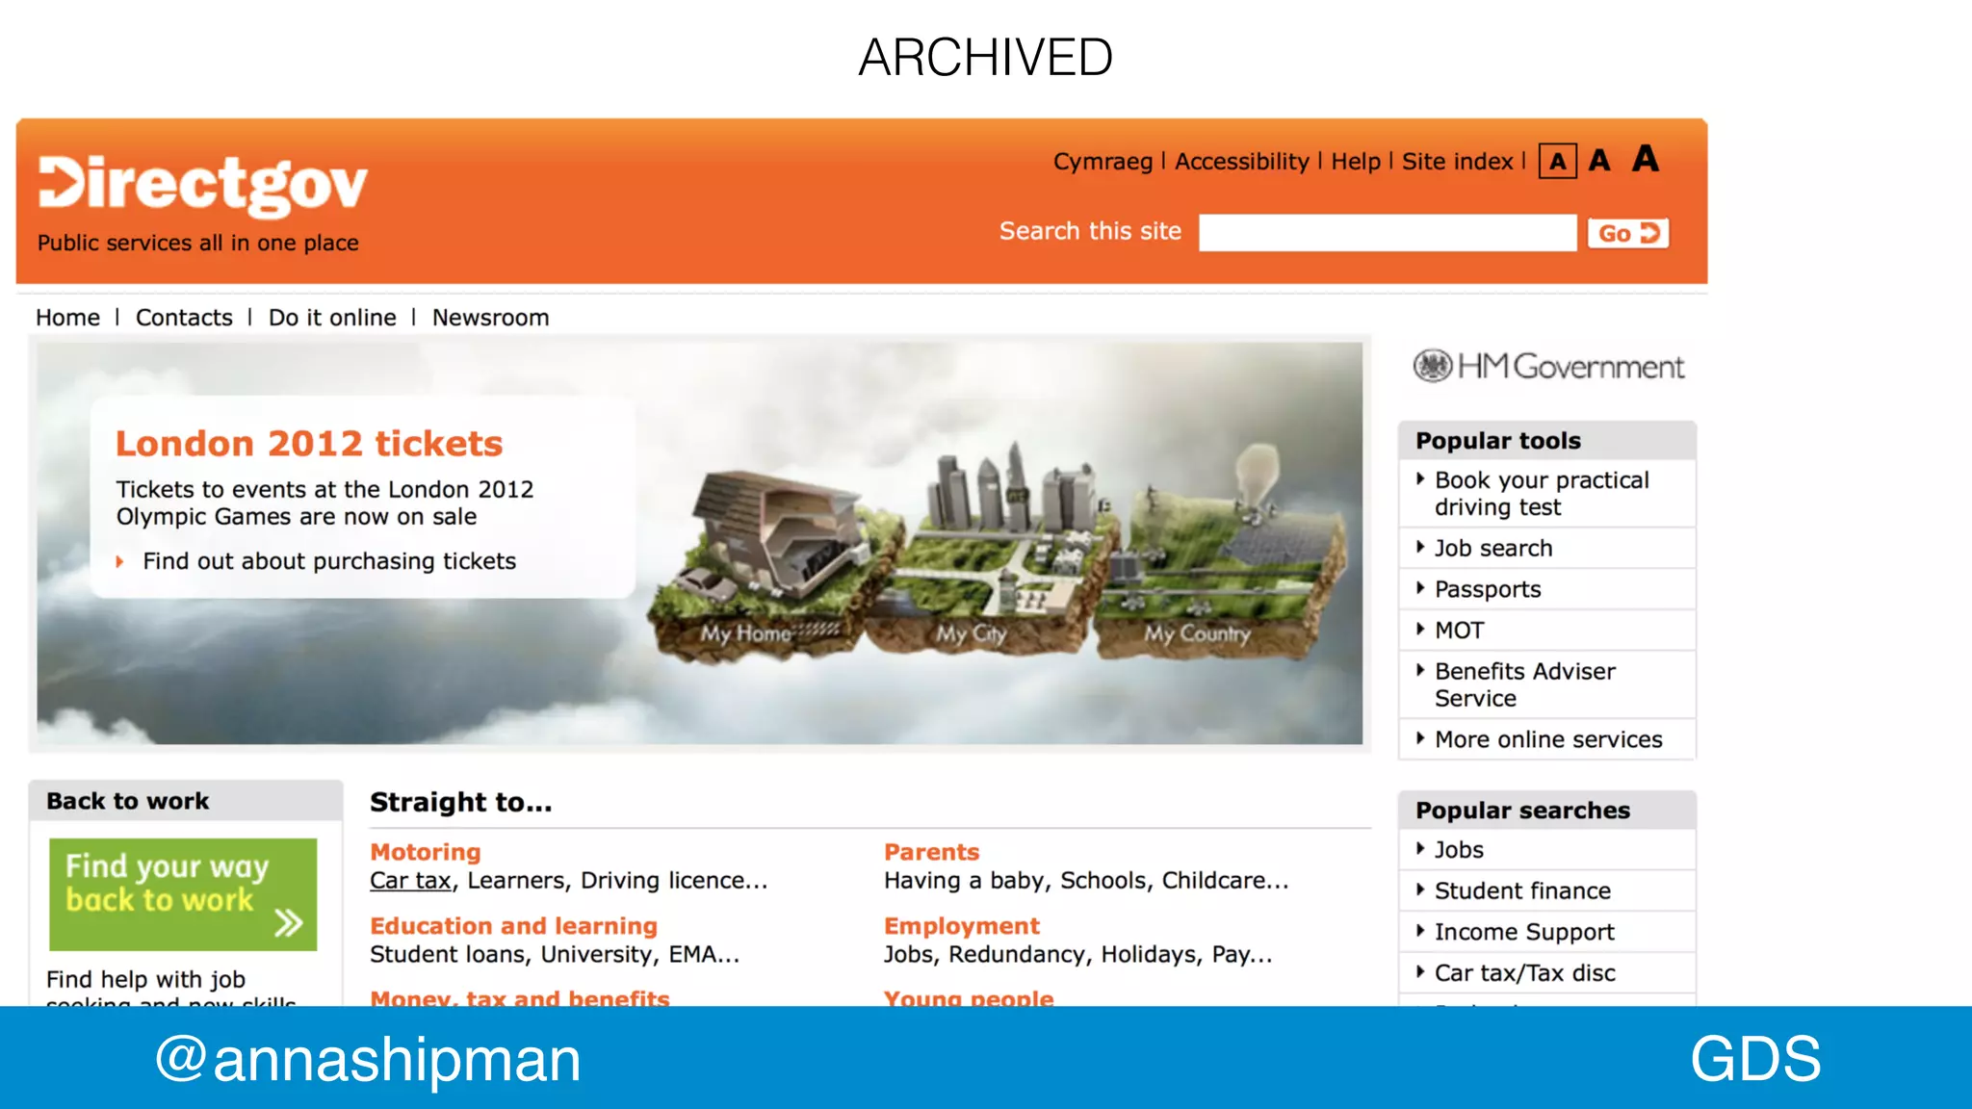Screen dimensions: 1972x1109
Task: Open the Student finance popular search
Action: (x=1521, y=891)
